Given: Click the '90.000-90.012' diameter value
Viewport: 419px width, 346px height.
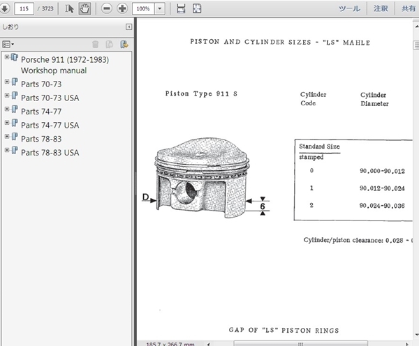Looking at the screenshot, I should click(x=382, y=171).
